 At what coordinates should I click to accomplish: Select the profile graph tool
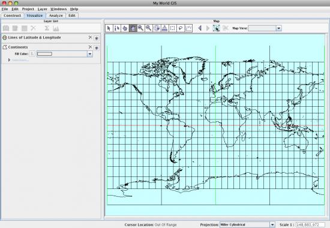[188, 28]
